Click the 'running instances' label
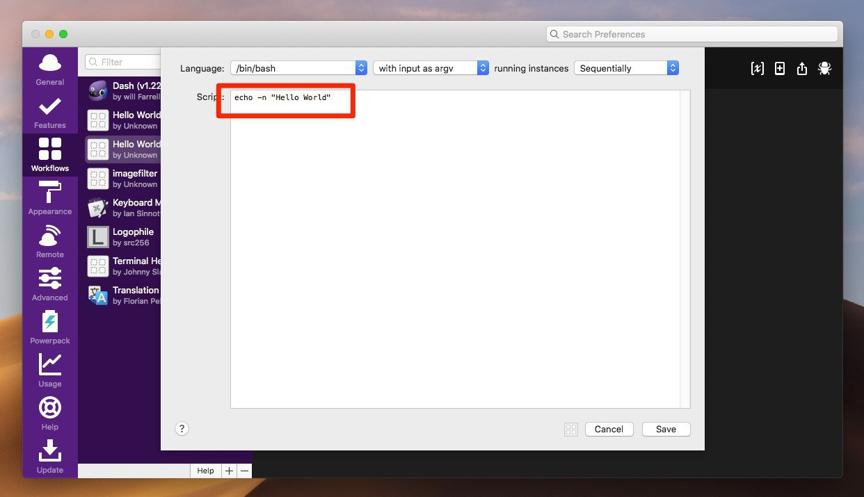This screenshot has height=497, width=864. click(531, 68)
